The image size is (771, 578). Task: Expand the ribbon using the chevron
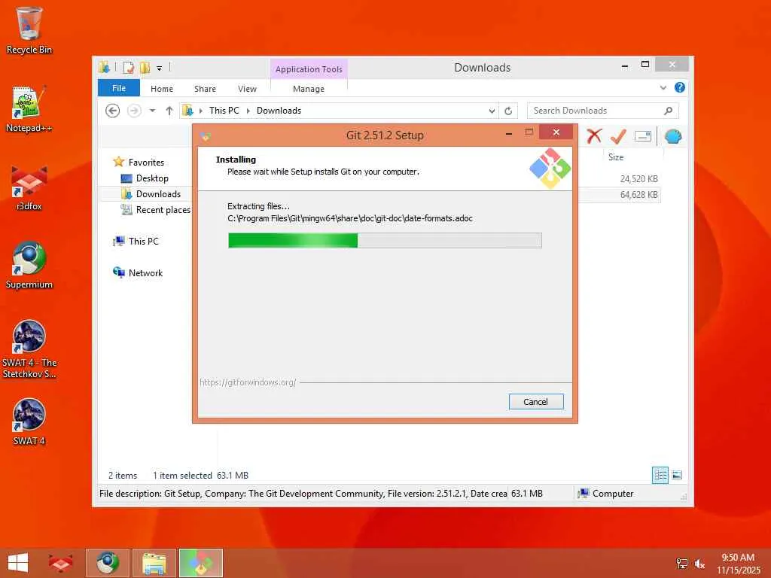(x=663, y=87)
